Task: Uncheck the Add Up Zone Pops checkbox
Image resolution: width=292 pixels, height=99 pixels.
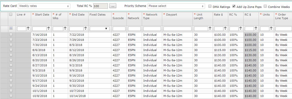Action: [234, 6]
